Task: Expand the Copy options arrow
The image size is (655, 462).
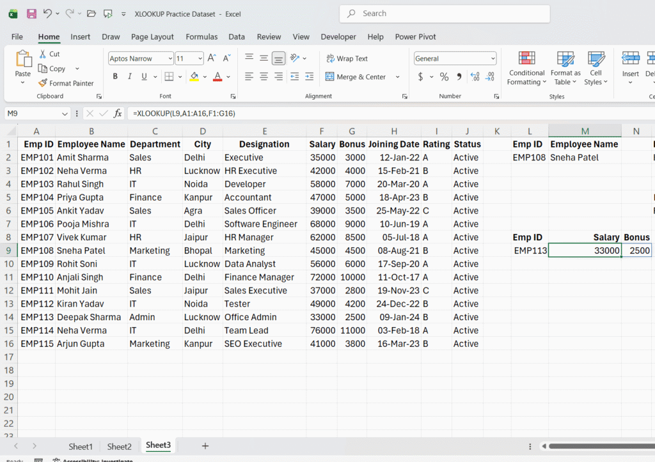Action: coord(77,68)
